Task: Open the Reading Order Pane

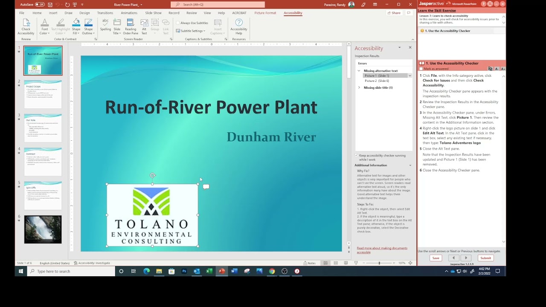Action: pos(131,27)
